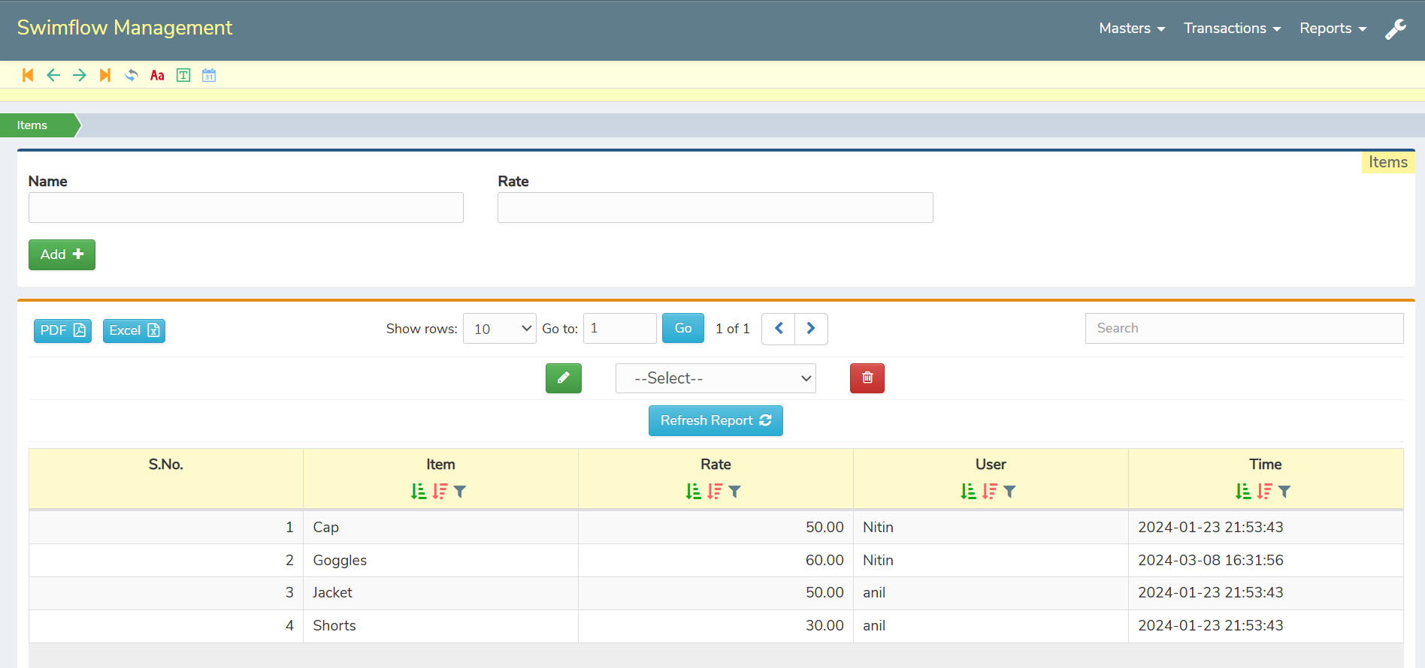
Task: Click the red trash delete button
Action: tap(867, 378)
